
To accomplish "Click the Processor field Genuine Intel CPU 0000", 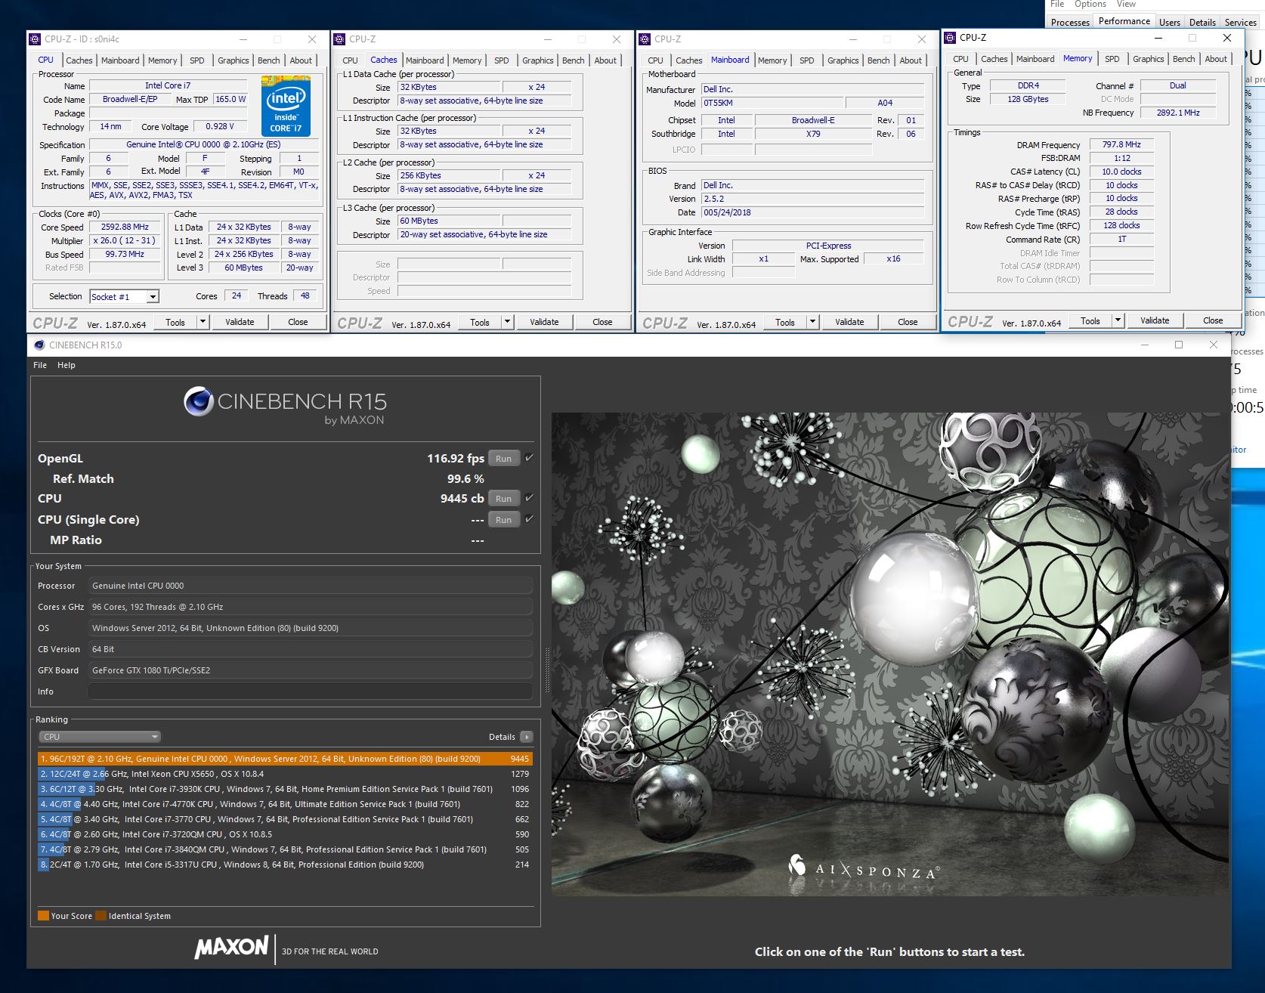I will (311, 586).
